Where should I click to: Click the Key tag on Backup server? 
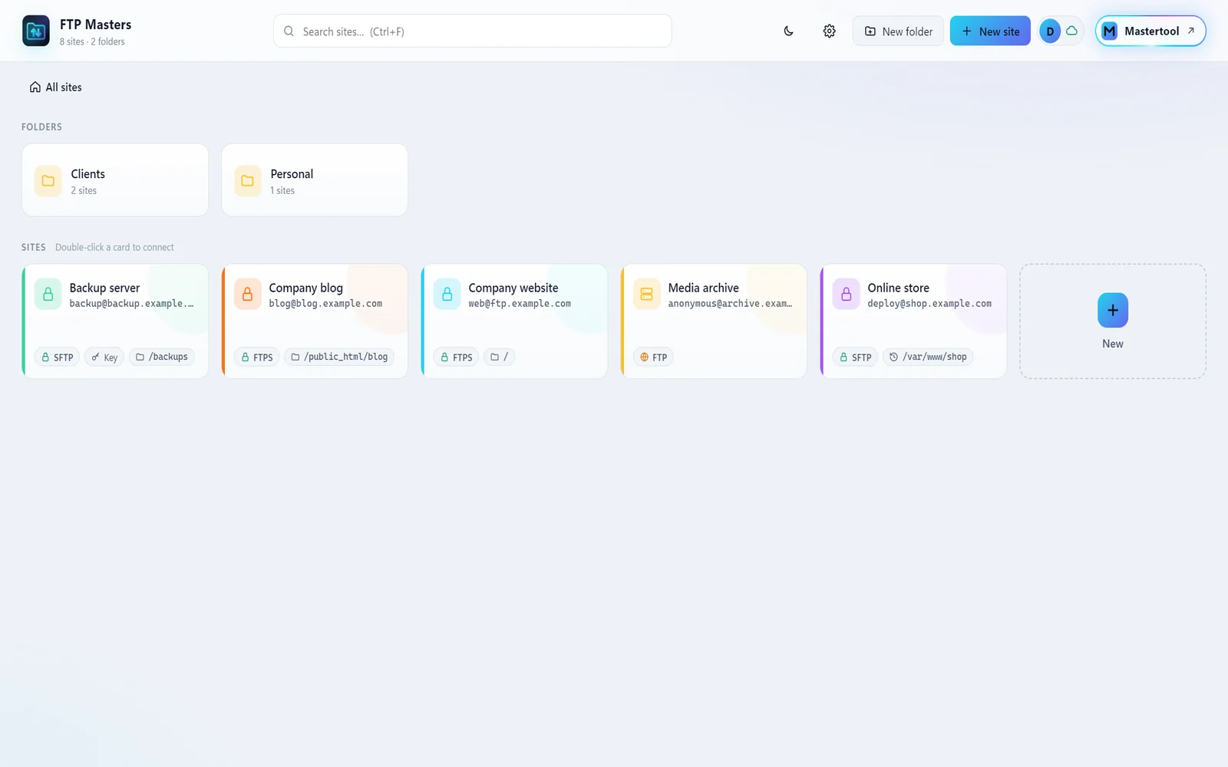104,357
